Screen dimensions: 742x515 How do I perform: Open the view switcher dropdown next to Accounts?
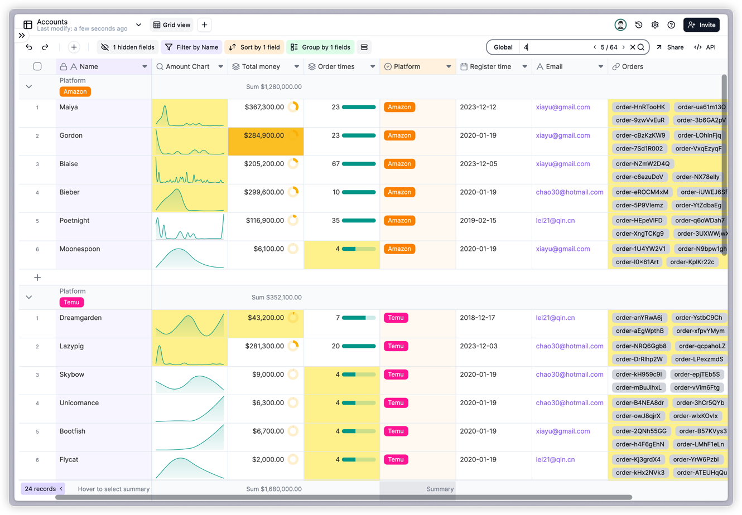click(x=138, y=25)
